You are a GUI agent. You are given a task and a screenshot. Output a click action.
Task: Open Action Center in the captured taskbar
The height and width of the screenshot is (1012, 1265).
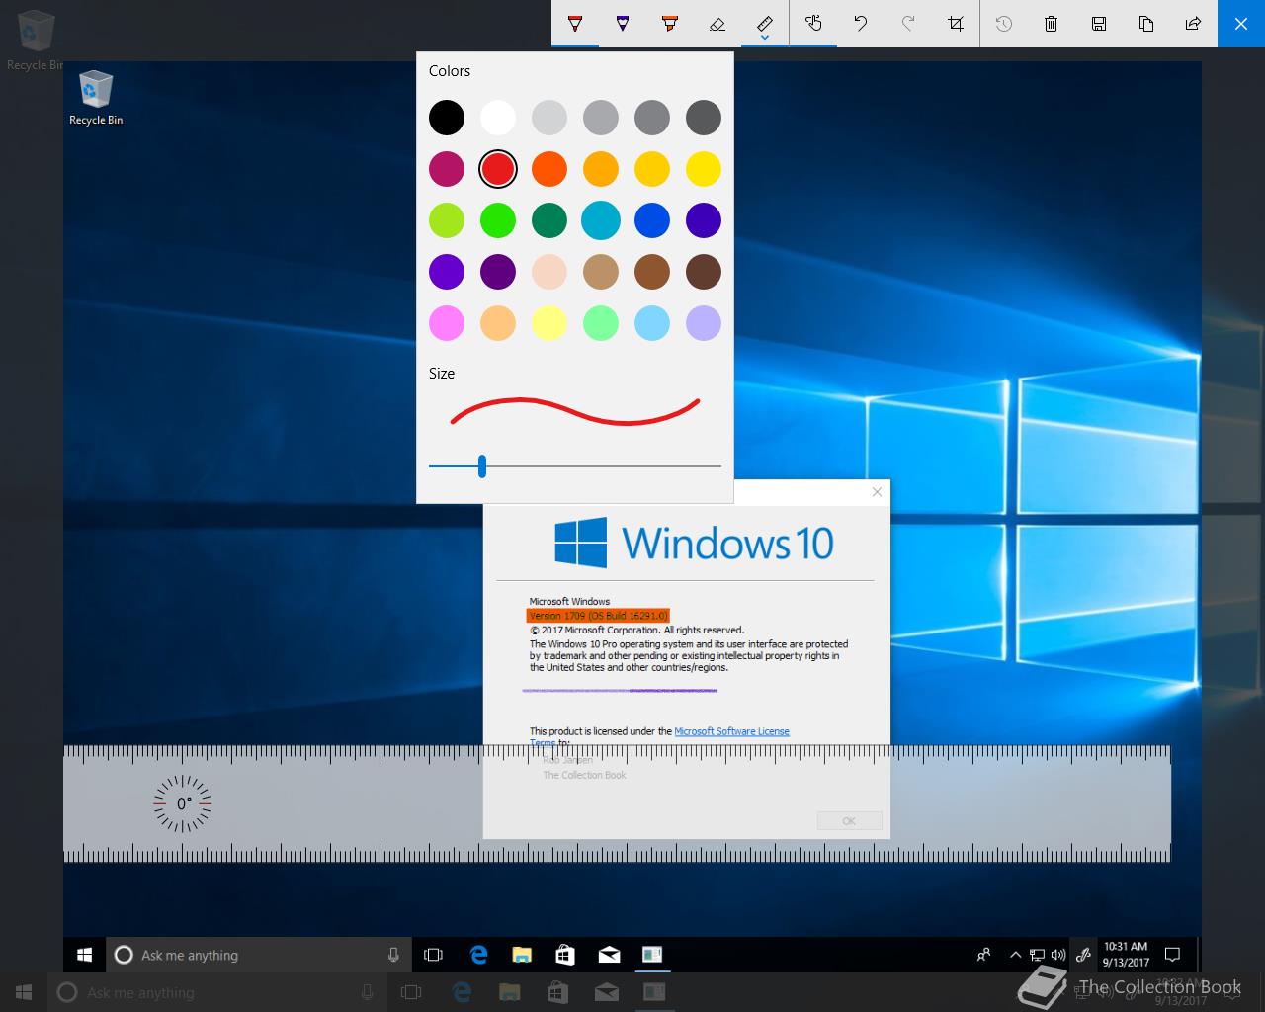(1173, 955)
